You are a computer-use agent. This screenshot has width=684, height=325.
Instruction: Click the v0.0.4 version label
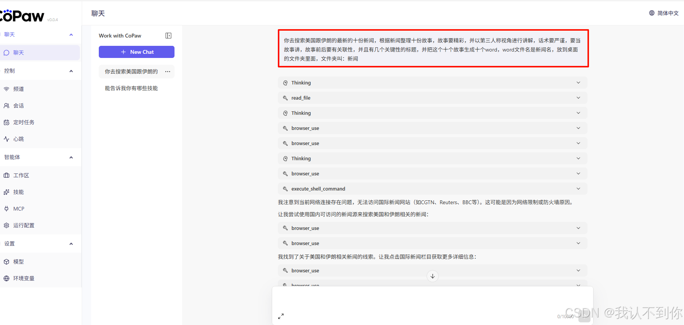coord(53,20)
